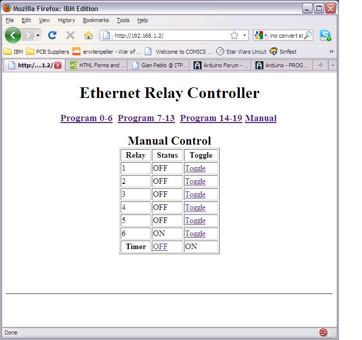Viewport: 362px width, 340px height.
Task: Open the Help menu
Action: 142,20
